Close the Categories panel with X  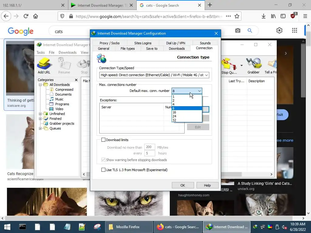(x=76, y=80)
